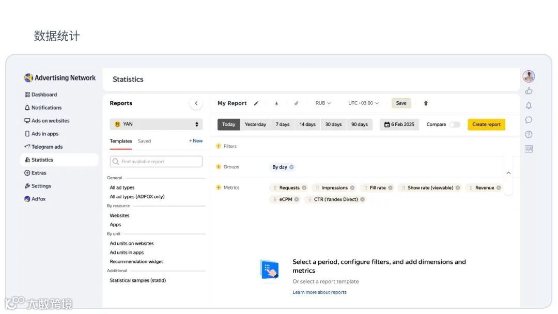558x314 pixels.
Task: Select the Websites template
Action: click(x=119, y=215)
